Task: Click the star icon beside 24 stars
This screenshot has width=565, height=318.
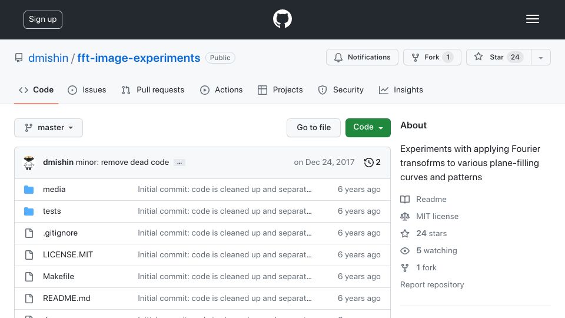Action: click(405, 234)
